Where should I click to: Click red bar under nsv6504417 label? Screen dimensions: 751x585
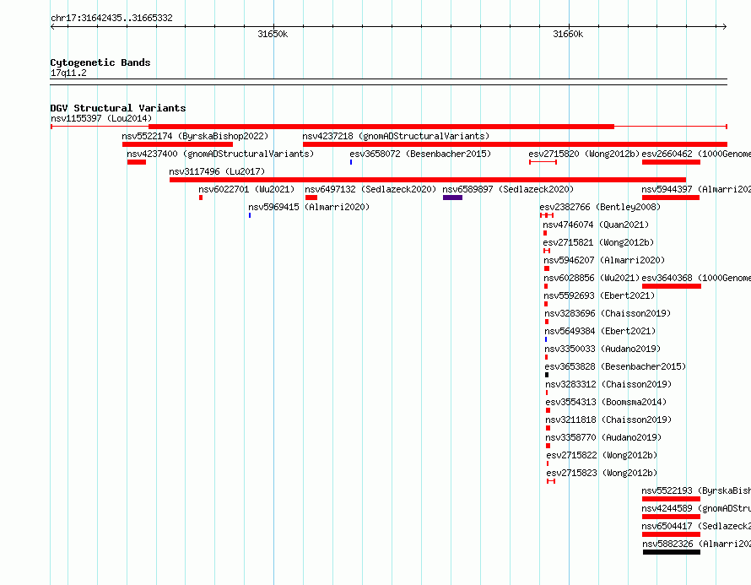pos(671,534)
